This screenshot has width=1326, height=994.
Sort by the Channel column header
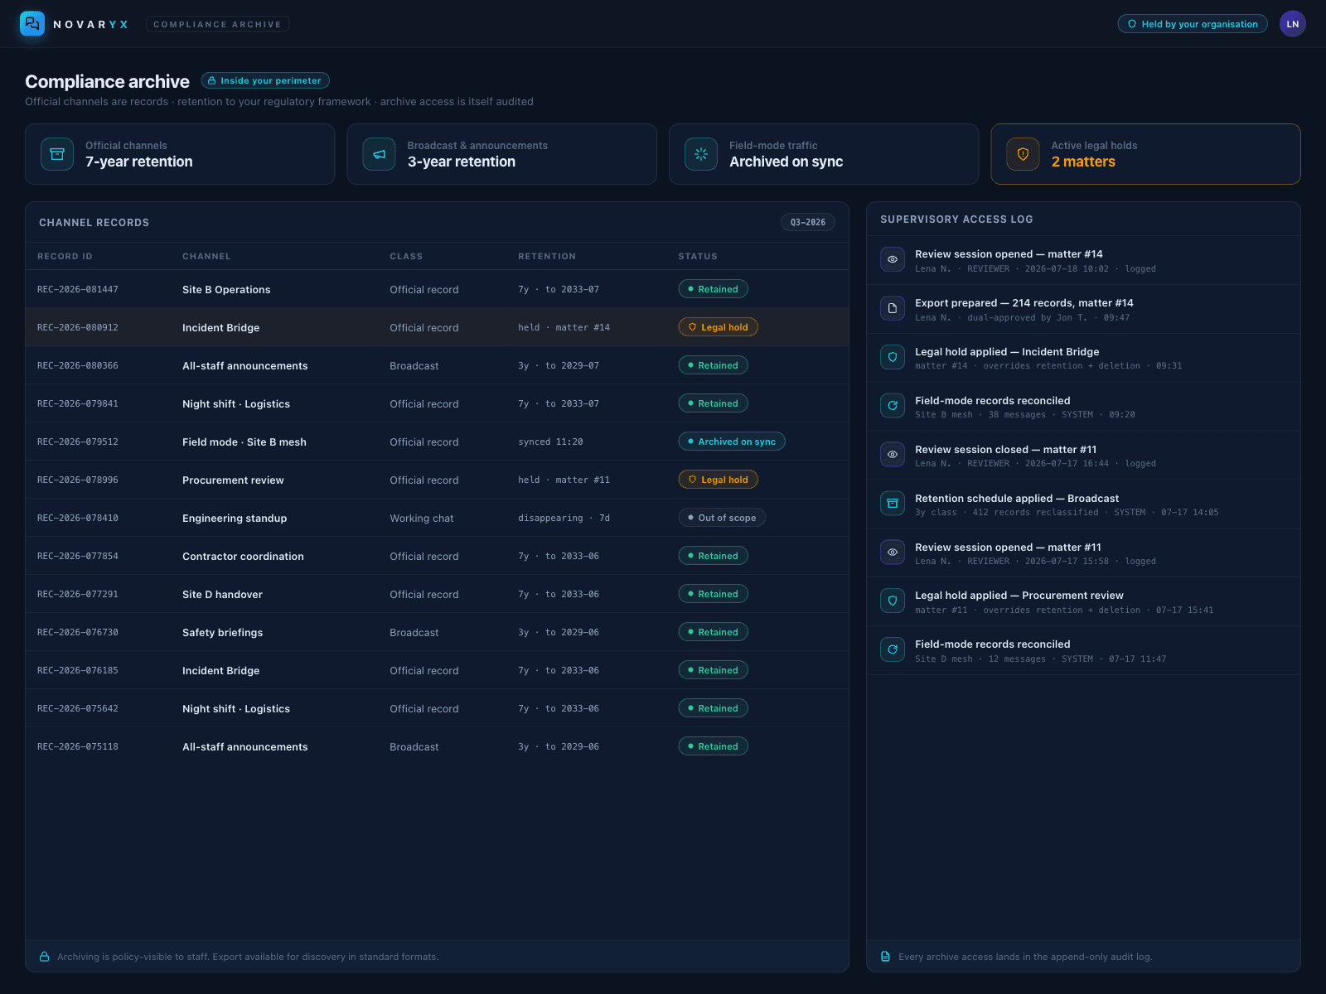tap(206, 257)
